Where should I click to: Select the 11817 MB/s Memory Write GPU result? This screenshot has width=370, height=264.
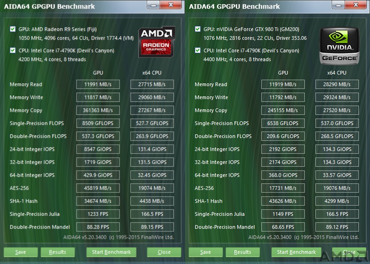[98, 97]
